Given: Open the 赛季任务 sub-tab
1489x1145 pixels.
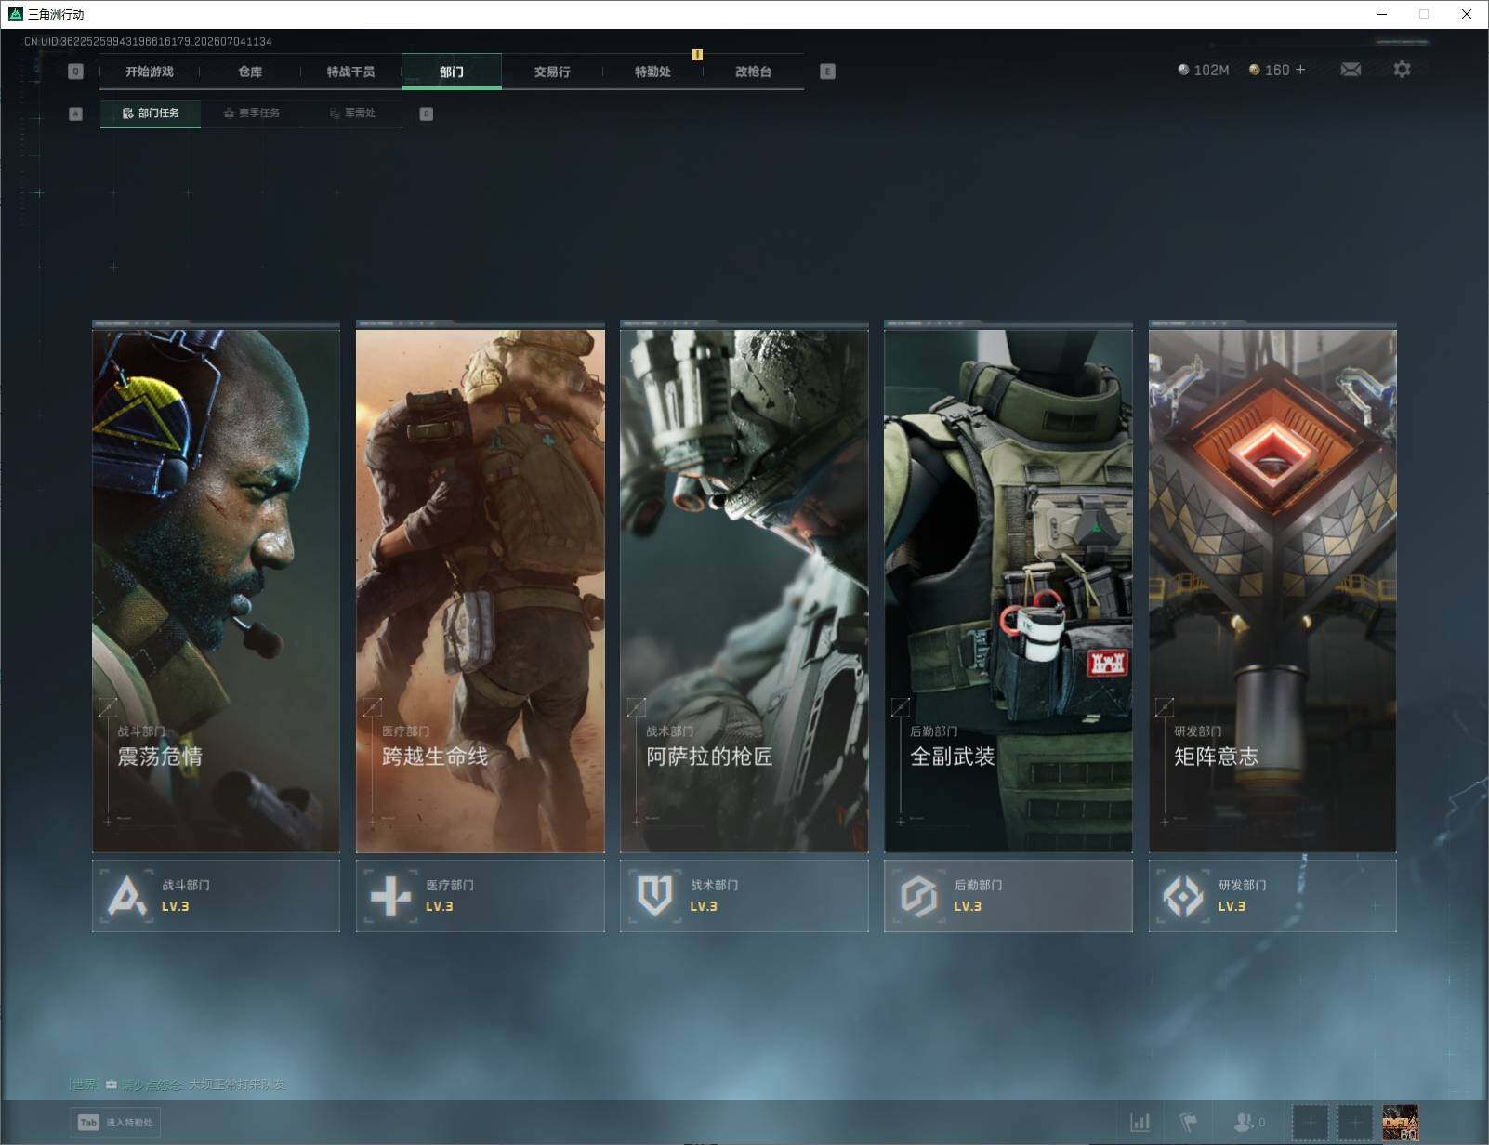Looking at the screenshot, I should pyautogui.click(x=251, y=113).
